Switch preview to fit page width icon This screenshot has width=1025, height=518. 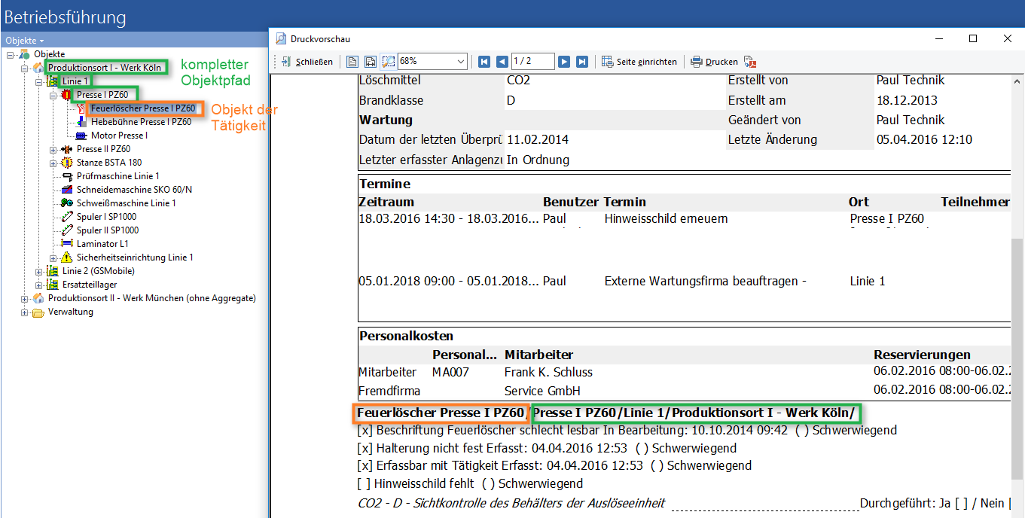point(370,62)
